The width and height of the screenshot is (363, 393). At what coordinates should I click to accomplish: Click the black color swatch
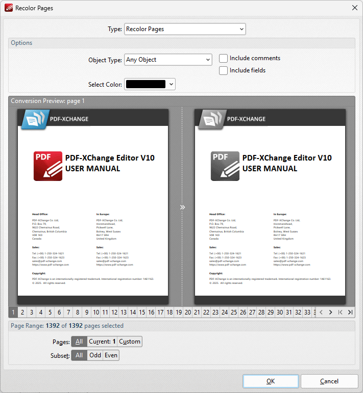tap(146, 84)
